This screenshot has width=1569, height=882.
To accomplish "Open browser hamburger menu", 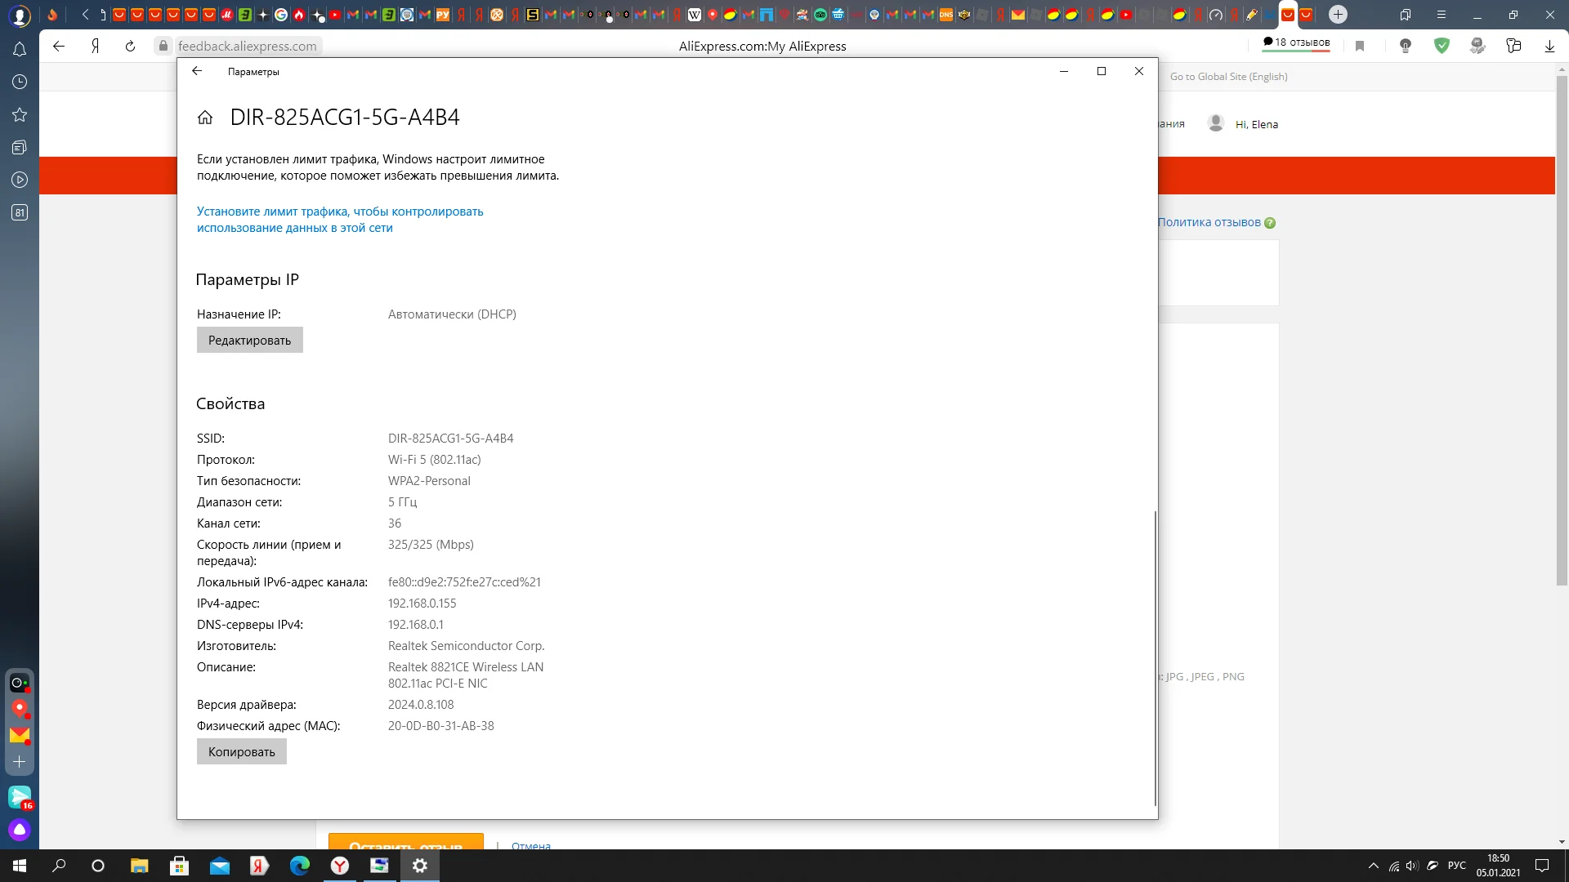I will pyautogui.click(x=1442, y=15).
